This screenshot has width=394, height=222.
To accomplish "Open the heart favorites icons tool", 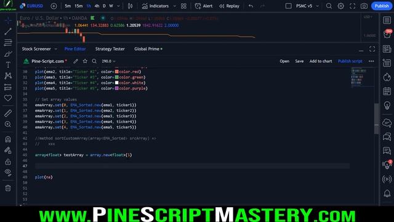I will click(8, 98).
